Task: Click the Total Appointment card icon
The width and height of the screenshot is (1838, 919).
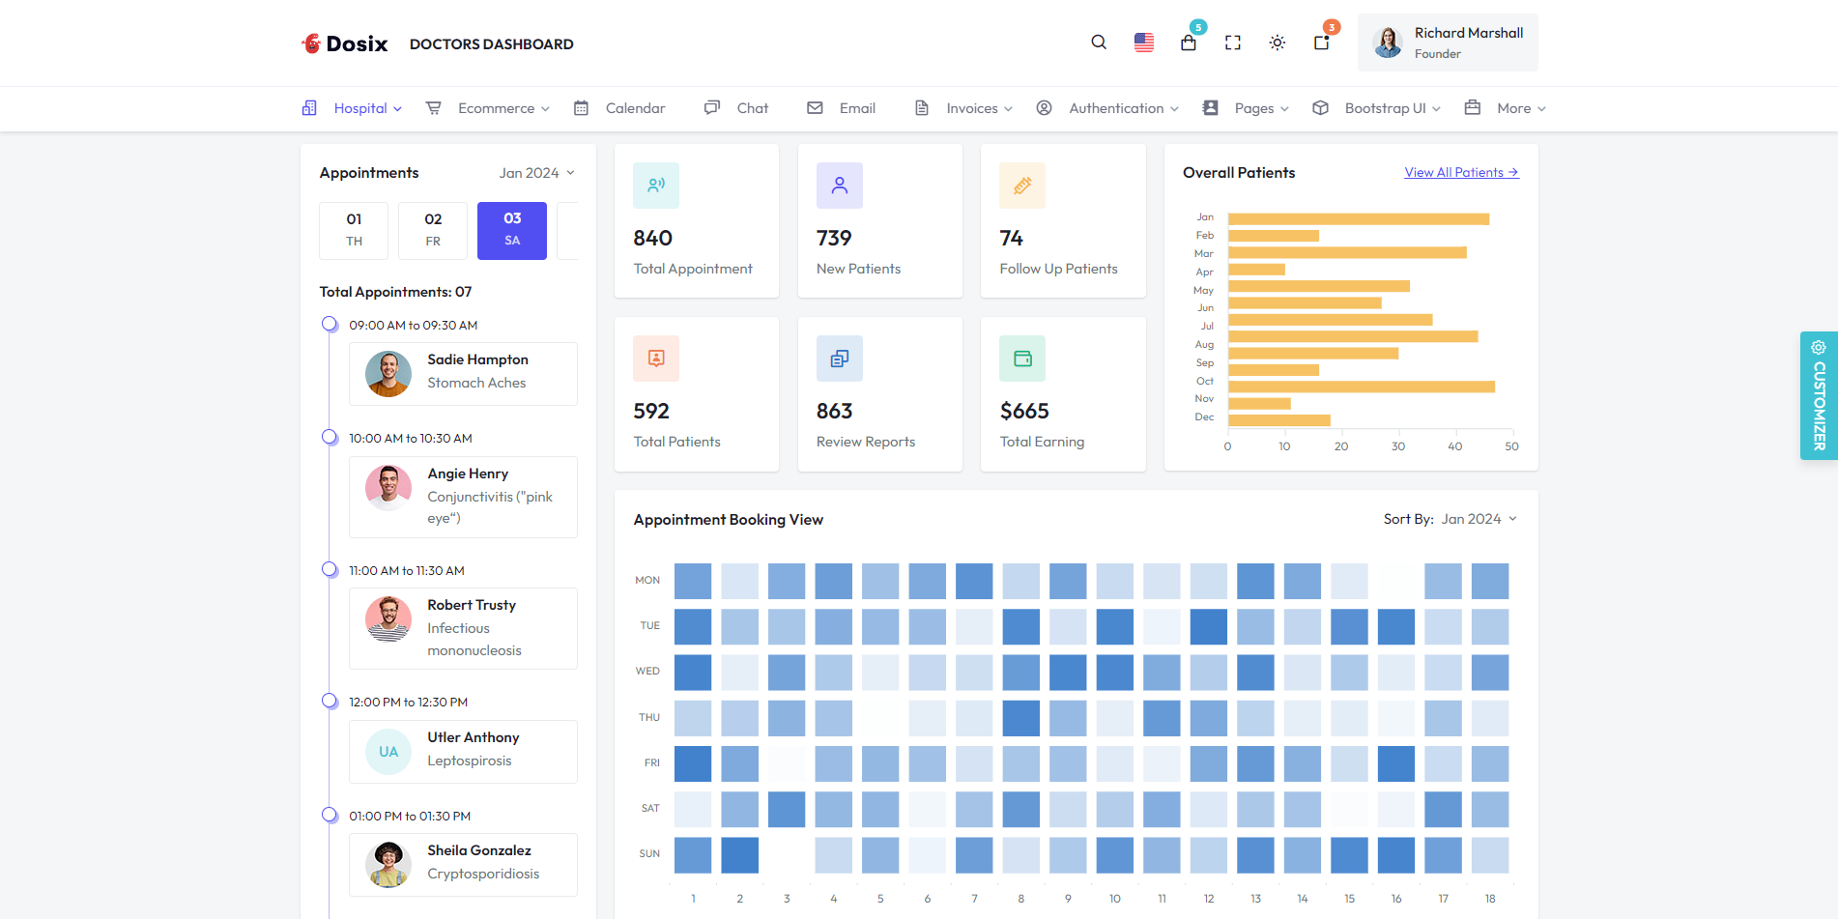Action: (656, 186)
